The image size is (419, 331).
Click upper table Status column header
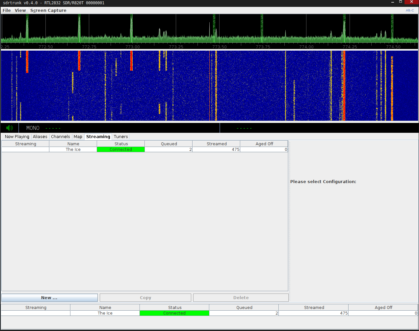121,144
